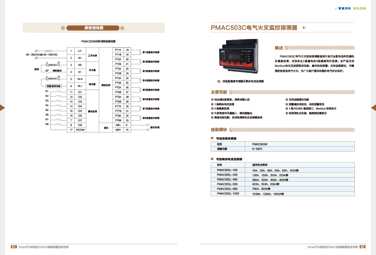Click green section label at top right
The image size is (376, 255).
click(x=360, y=8)
